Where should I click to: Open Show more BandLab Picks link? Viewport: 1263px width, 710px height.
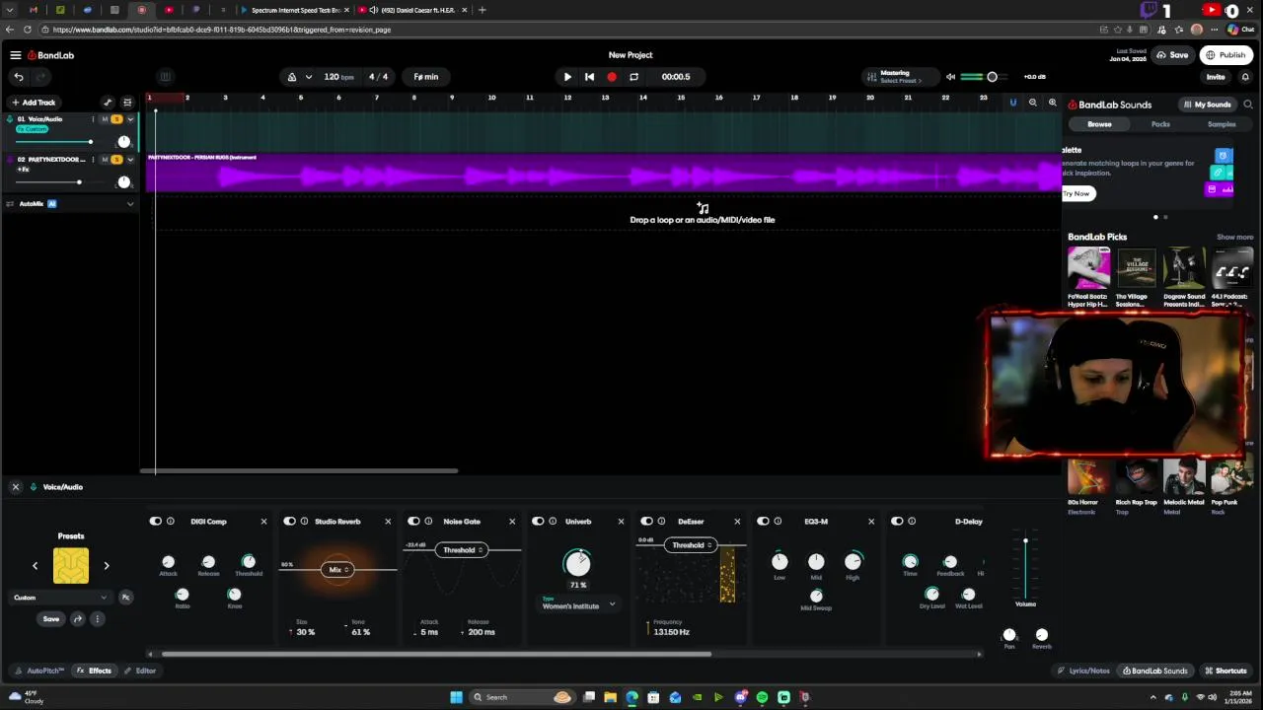click(1234, 238)
